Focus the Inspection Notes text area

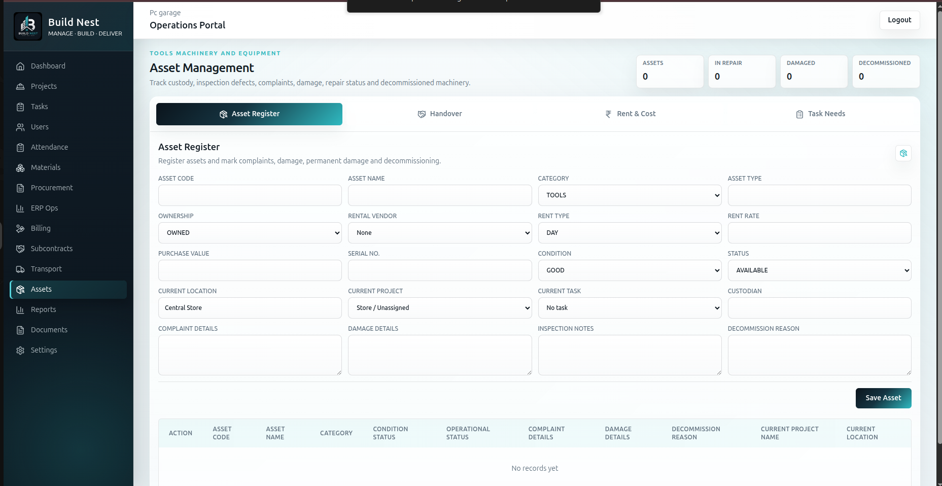point(630,355)
